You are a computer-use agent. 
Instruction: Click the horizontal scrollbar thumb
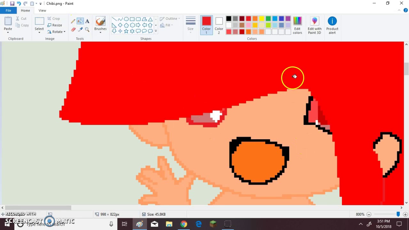(x=38, y=208)
